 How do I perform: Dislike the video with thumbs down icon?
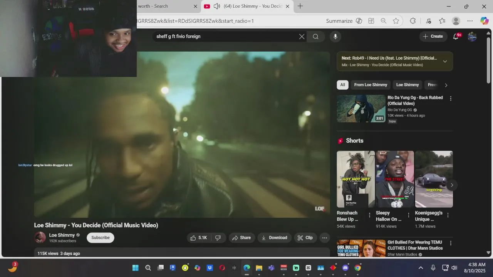(x=218, y=238)
